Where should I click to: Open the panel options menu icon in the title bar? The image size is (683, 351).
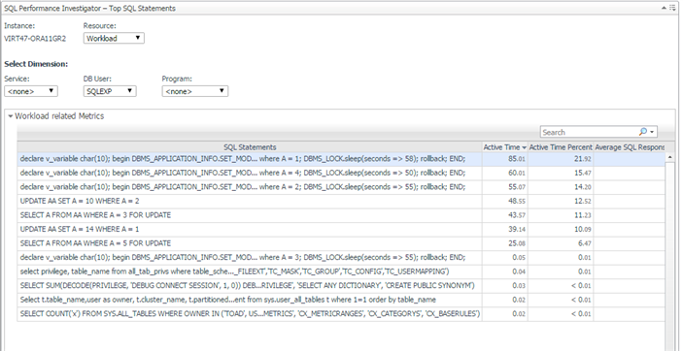pyautogui.click(x=672, y=8)
